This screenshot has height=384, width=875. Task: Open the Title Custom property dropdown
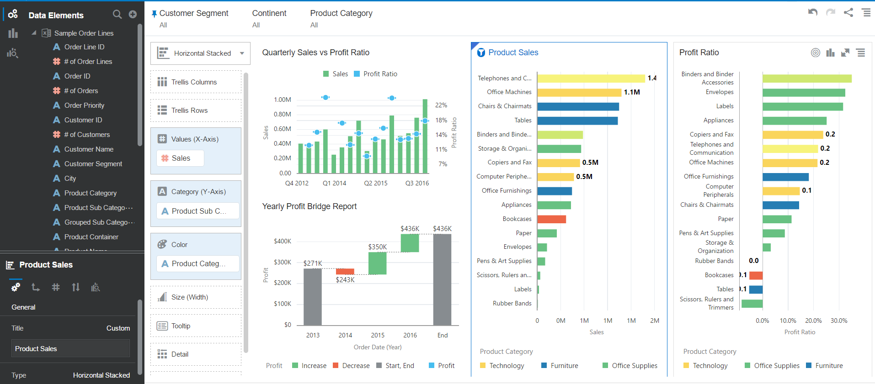click(x=118, y=328)
